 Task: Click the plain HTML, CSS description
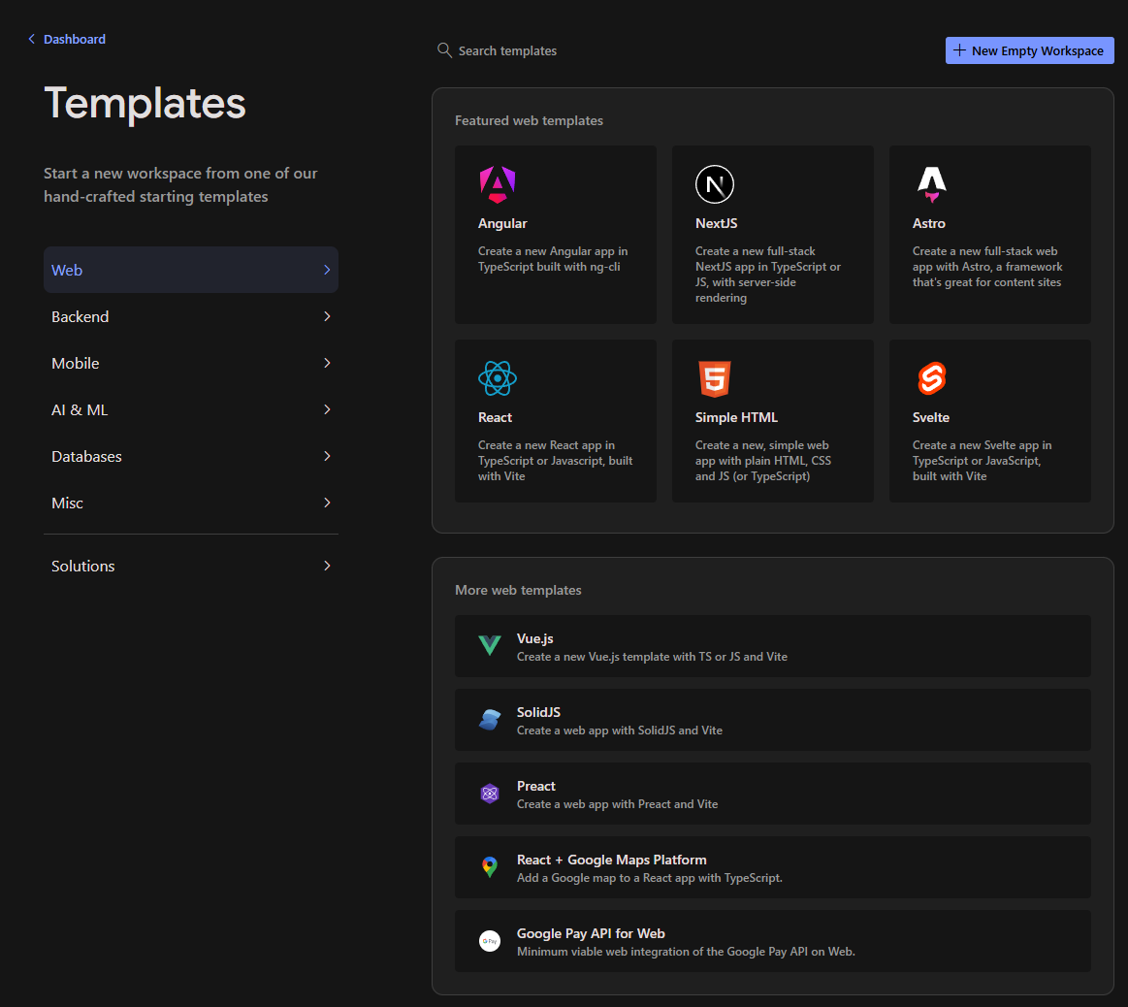tap(762, 461)
